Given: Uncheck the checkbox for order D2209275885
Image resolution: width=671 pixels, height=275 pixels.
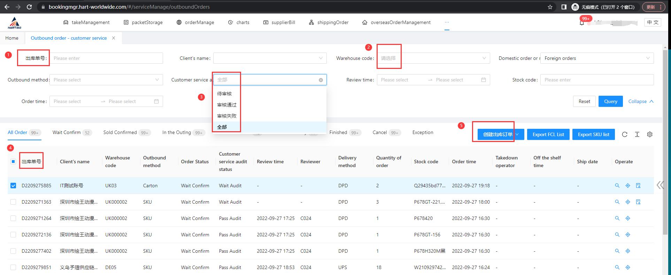Looking at the screenshot, I should [x=13, y=186].
